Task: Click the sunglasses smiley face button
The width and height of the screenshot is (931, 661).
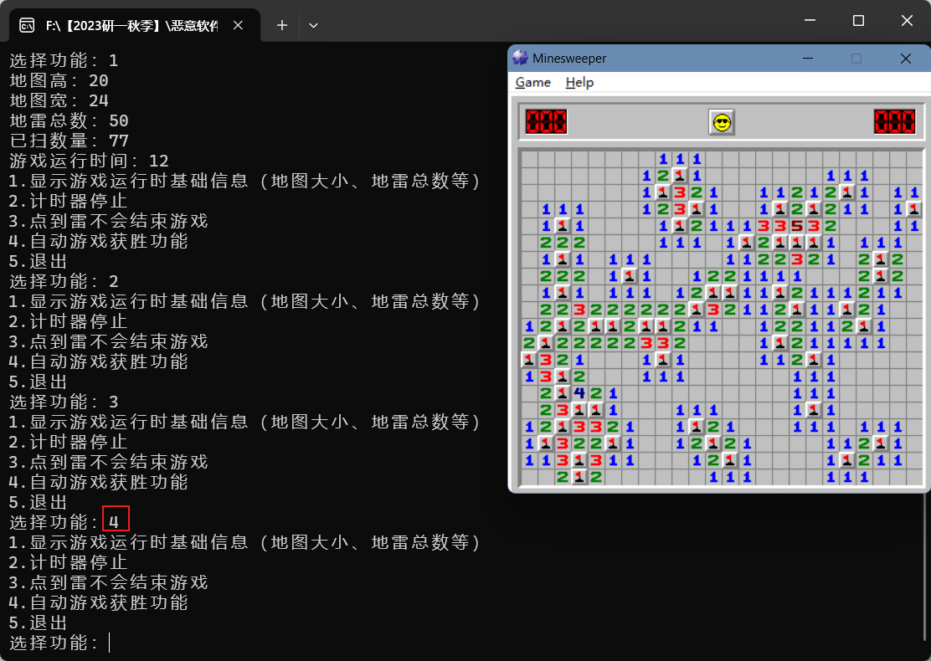Action: 721,122
